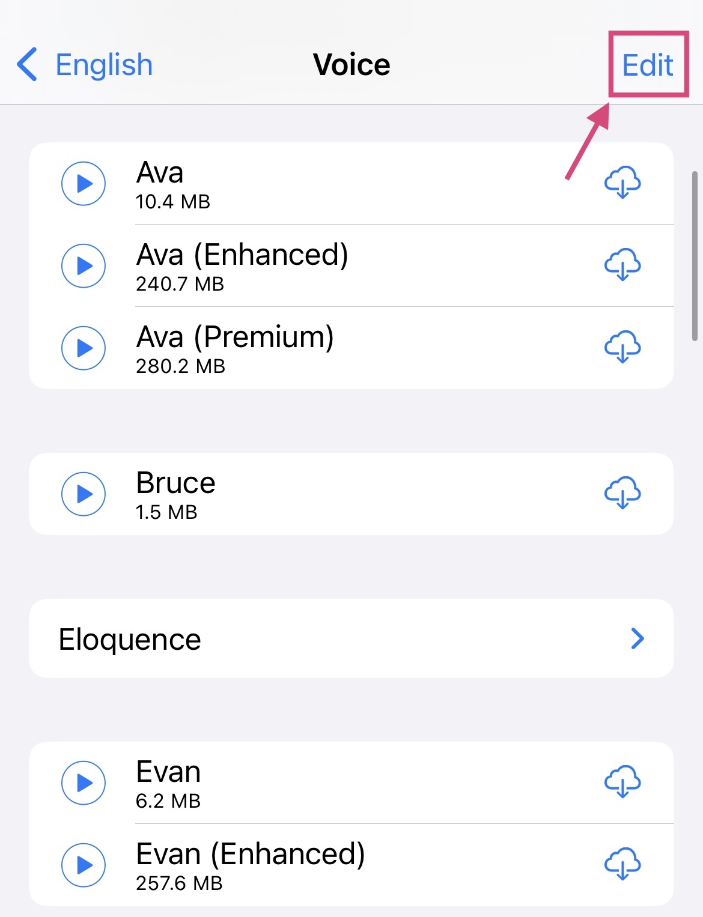
Task: Tap the Edit button
Action: coord(648,65)
